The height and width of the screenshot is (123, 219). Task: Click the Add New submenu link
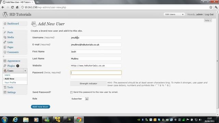pos(9,79)
